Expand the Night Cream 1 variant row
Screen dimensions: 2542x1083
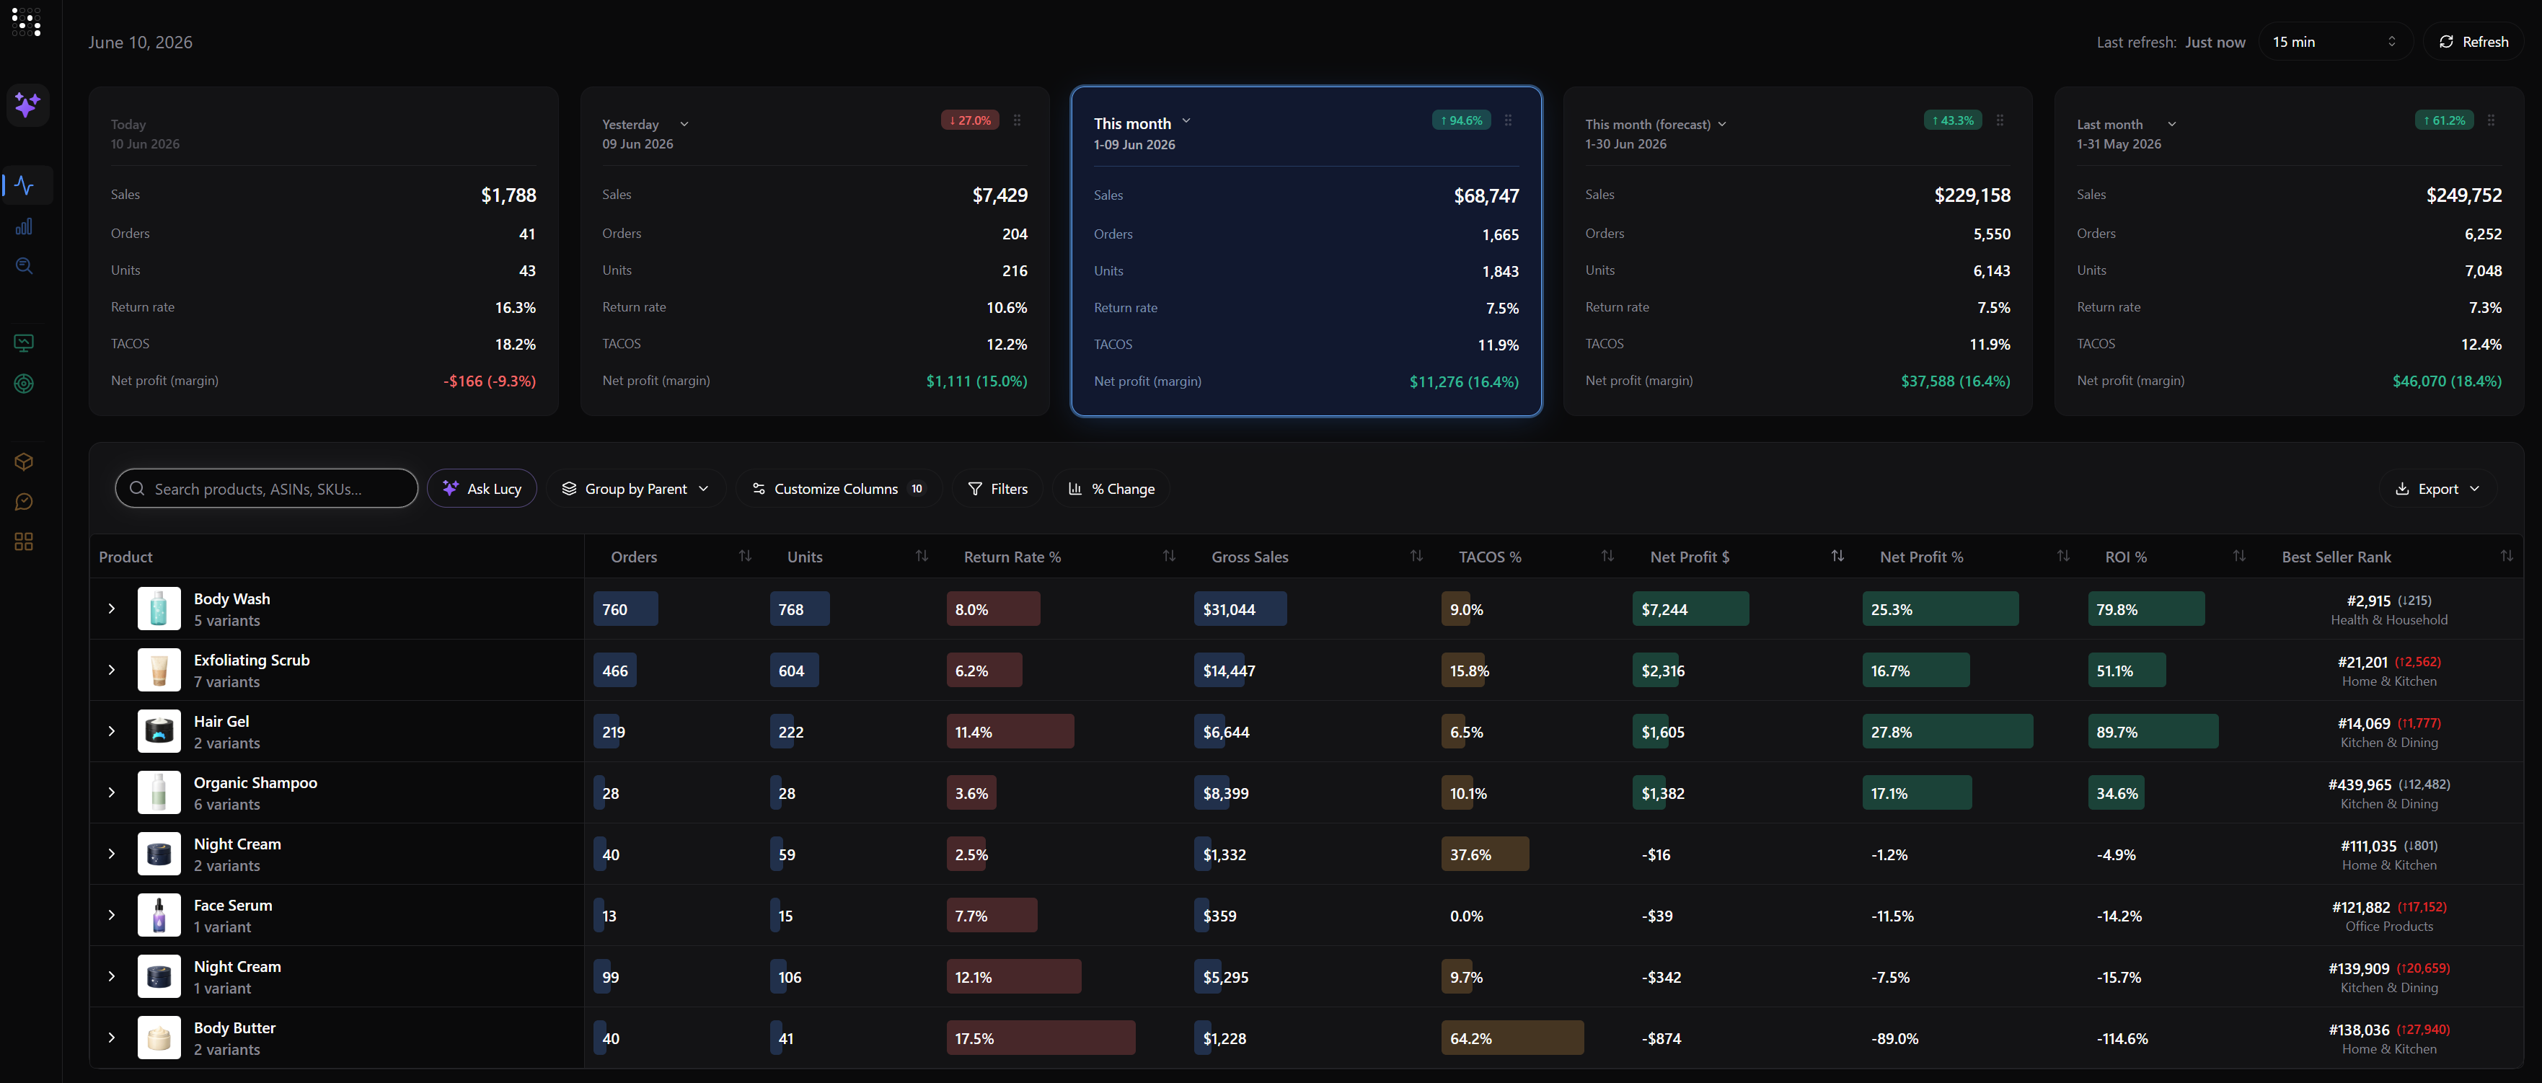click(x=112, y=976)
